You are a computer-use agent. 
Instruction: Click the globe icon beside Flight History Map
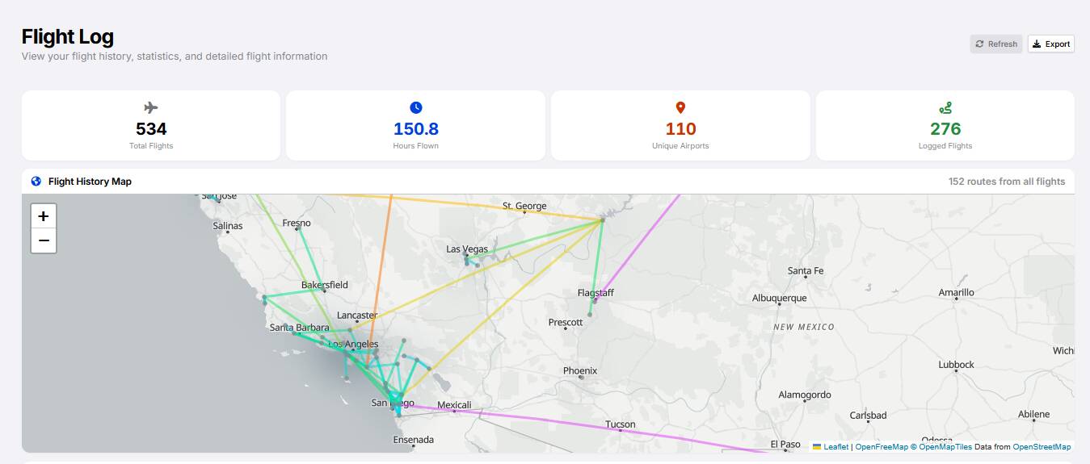tap(36, 182)
